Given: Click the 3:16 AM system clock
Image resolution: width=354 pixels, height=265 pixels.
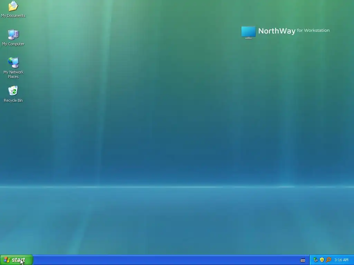Looking at the screenshot, I should (341, 260).
